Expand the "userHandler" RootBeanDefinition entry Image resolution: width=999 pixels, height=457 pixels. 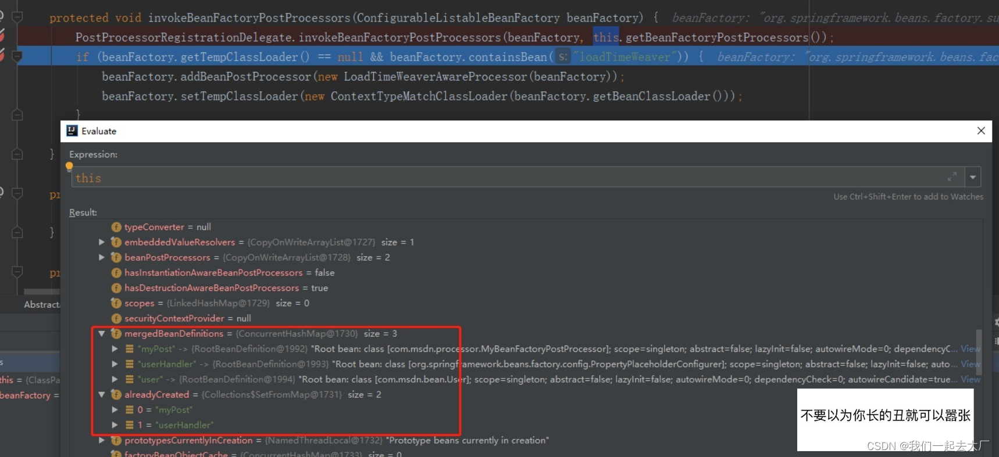(x=115, y=364)
